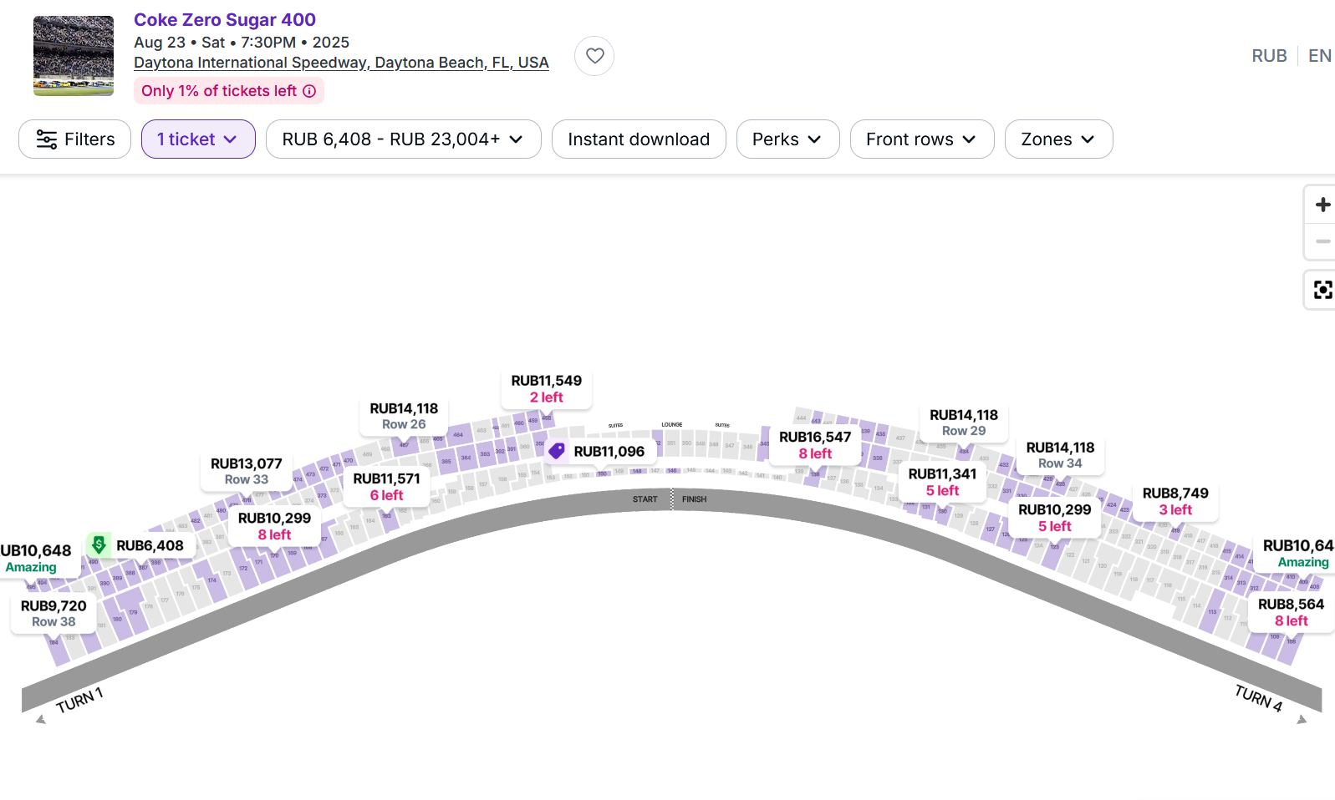Select the RUB11,341 5 left price marker
Screen dimensions: 1335x800
click(942, 482)
